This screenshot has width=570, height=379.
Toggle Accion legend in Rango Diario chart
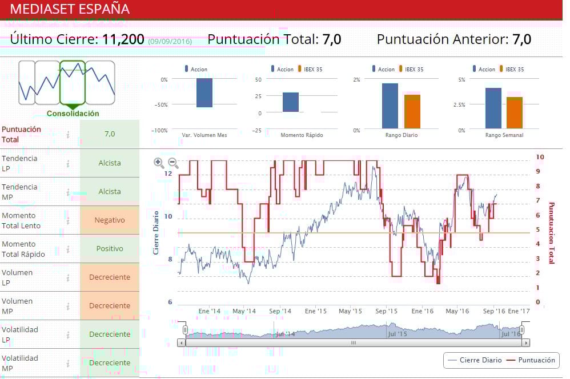click(383, 69)
